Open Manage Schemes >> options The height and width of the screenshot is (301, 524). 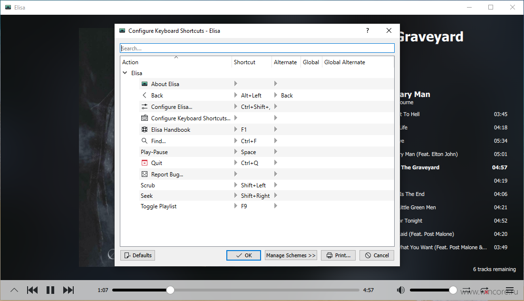[x=291, y=255]
